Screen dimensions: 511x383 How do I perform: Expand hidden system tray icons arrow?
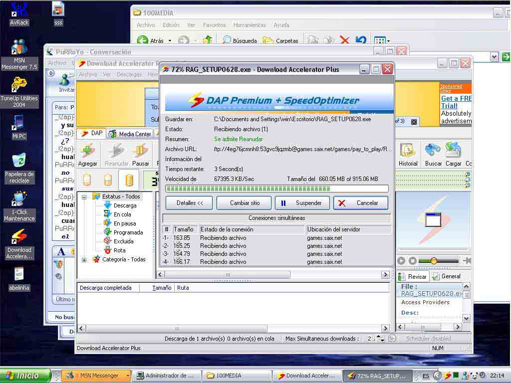[438, 376]
